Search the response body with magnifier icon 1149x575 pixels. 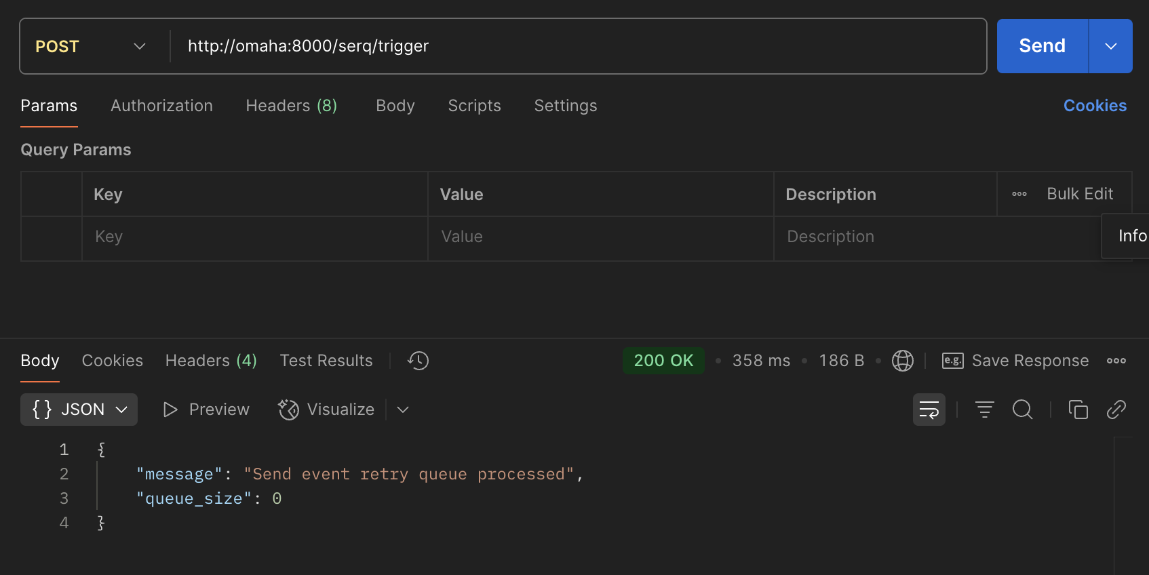pos(1022,410)
